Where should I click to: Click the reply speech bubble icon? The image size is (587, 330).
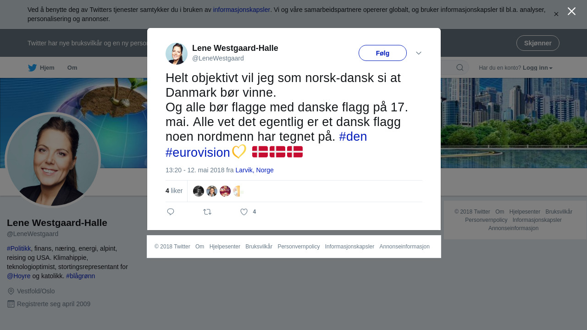pyautogui.click(x=171, y=212)
